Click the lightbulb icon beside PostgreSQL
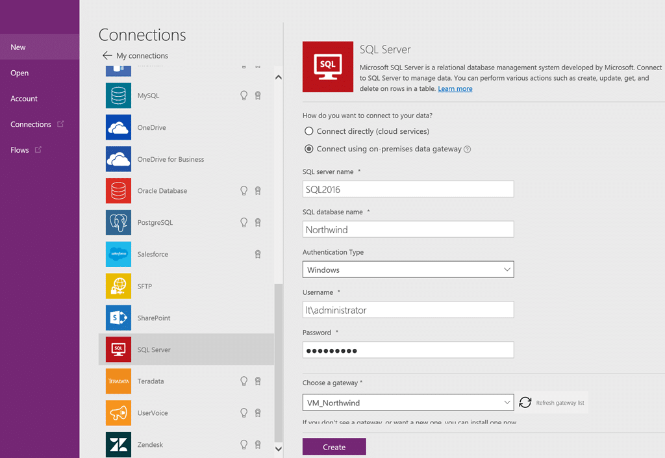 click(244, 222)
